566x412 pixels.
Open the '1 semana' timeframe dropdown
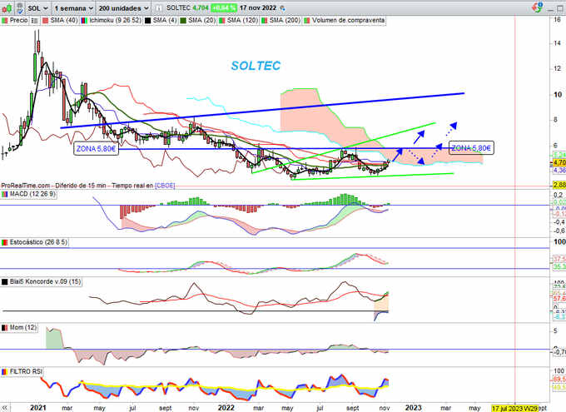click(x=73, y=8)
